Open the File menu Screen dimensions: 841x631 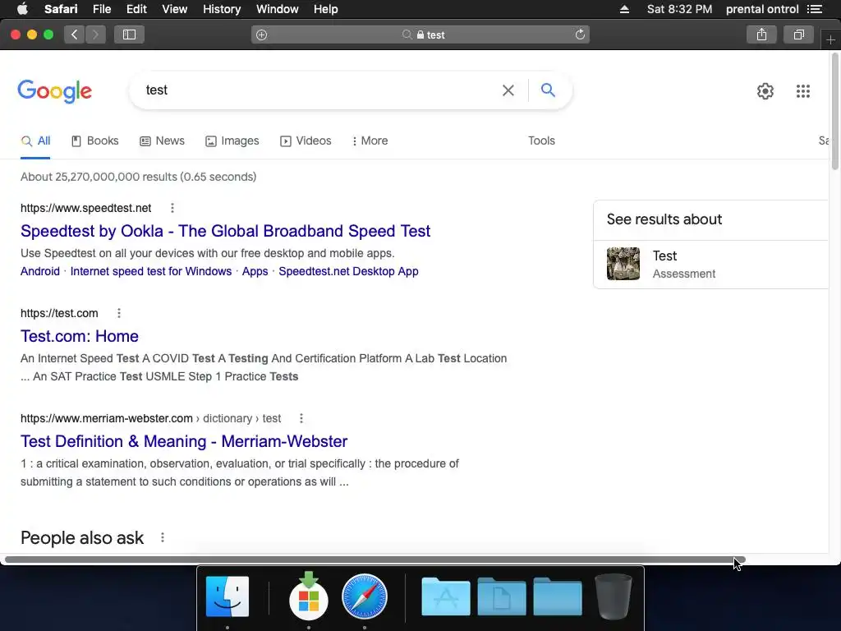click(x=101, y=9)
